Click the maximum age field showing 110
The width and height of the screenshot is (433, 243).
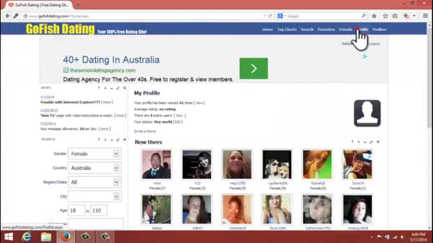click(99, 210)
